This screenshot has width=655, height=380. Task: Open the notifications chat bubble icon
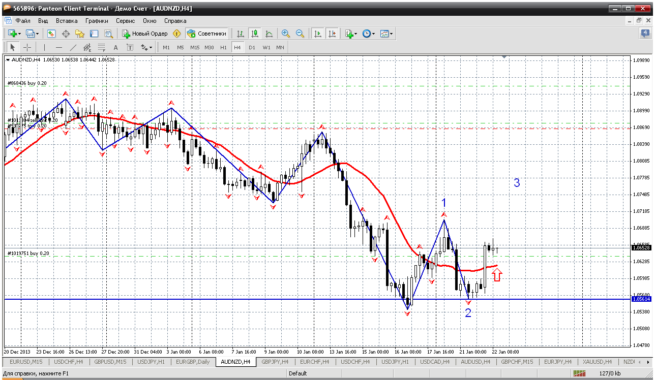645,34
